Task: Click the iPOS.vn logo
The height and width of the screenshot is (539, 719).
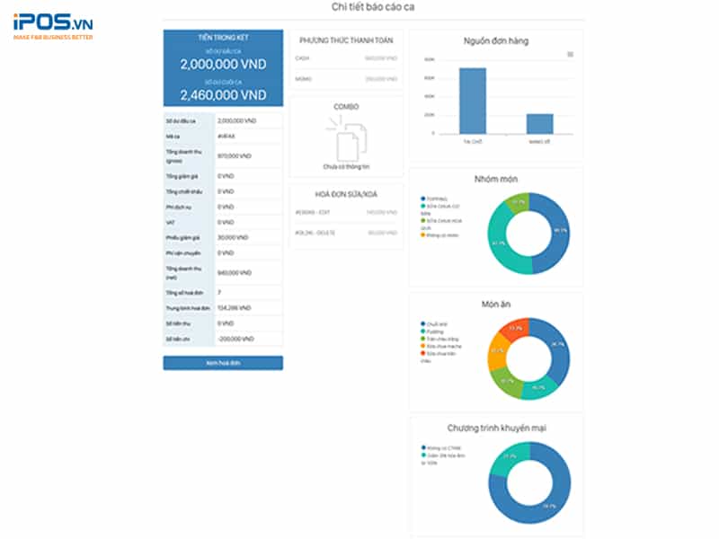Action: (53, 26)
